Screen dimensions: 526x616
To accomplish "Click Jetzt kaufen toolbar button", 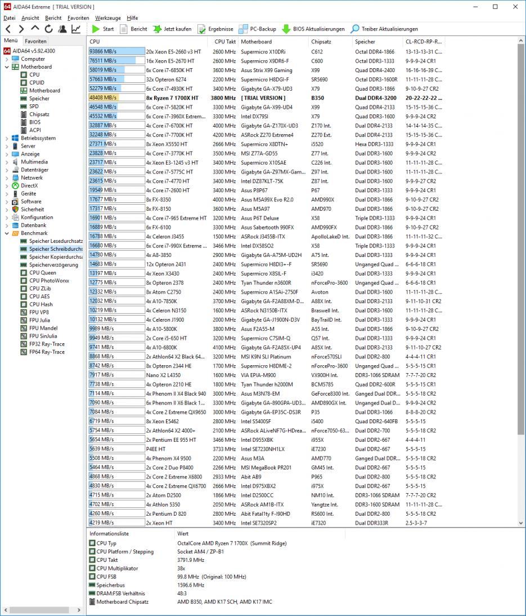I will tap(172, 29).
